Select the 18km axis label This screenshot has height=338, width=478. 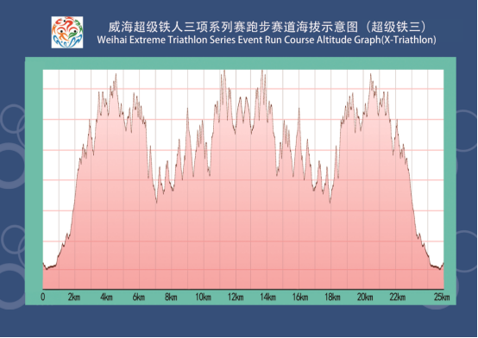332,297
